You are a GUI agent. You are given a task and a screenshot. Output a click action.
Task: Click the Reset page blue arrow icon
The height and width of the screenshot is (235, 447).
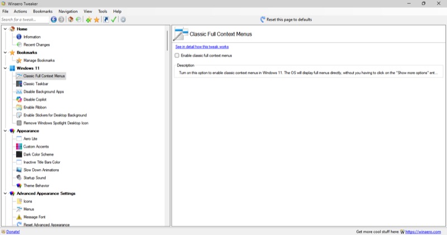263,20
